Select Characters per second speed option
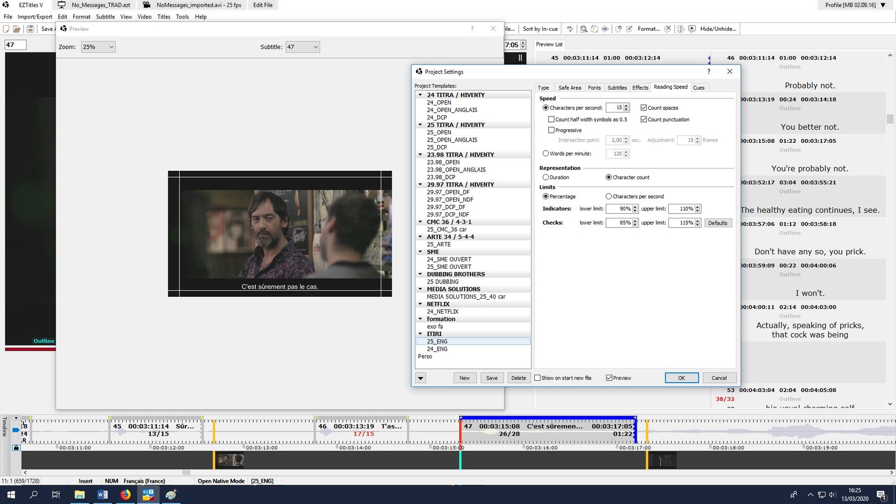Viewport: 896px width, 504px height. [545, 108]
